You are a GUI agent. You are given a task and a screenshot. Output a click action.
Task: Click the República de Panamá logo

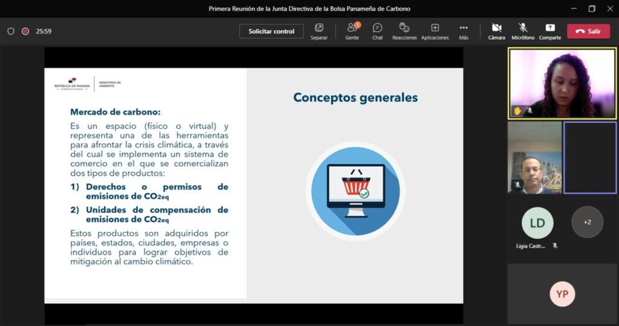point(73,84)
